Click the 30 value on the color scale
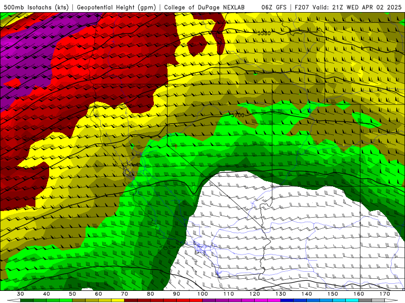This screenshot has height=303, width=405. click(20, 294)
